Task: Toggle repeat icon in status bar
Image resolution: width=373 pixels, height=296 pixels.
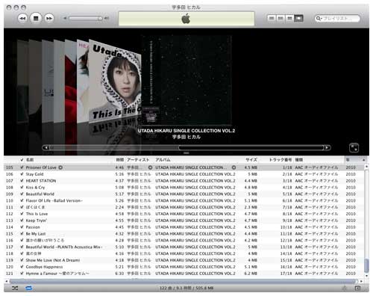Action: click(x=28, y=288)
